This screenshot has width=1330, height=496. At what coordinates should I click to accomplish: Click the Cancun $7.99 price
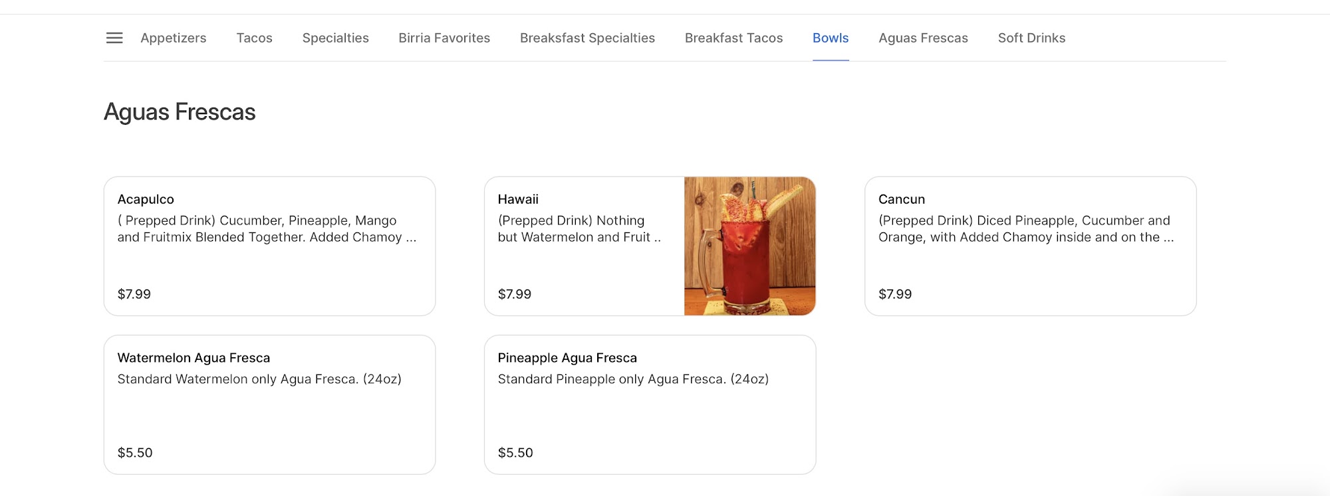pyautogui.click(x=895, y=294)
